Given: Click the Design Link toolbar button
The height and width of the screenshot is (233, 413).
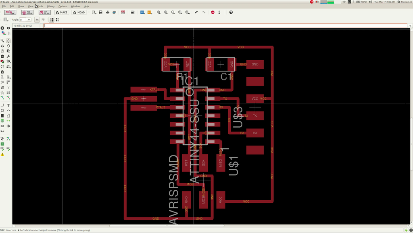Looking at the screenshot, I should tap(10, 13).
